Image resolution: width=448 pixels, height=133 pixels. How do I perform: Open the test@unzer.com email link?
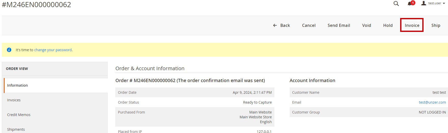pos(432,102)
